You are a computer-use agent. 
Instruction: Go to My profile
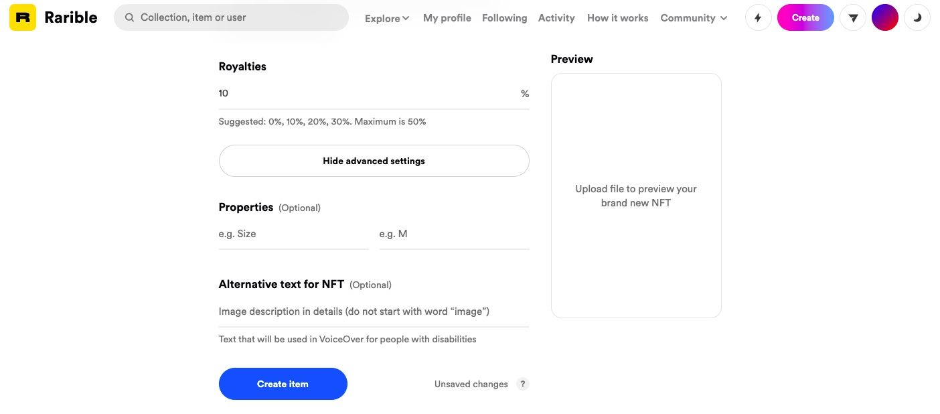click(x=447, y=18)
